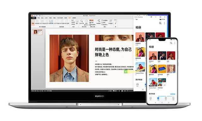Click the Undo icon in PowerPoint title bar

(x=37, y=15)
